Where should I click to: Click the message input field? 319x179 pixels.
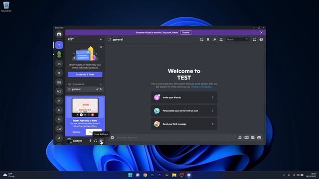(x=175, y=138)
